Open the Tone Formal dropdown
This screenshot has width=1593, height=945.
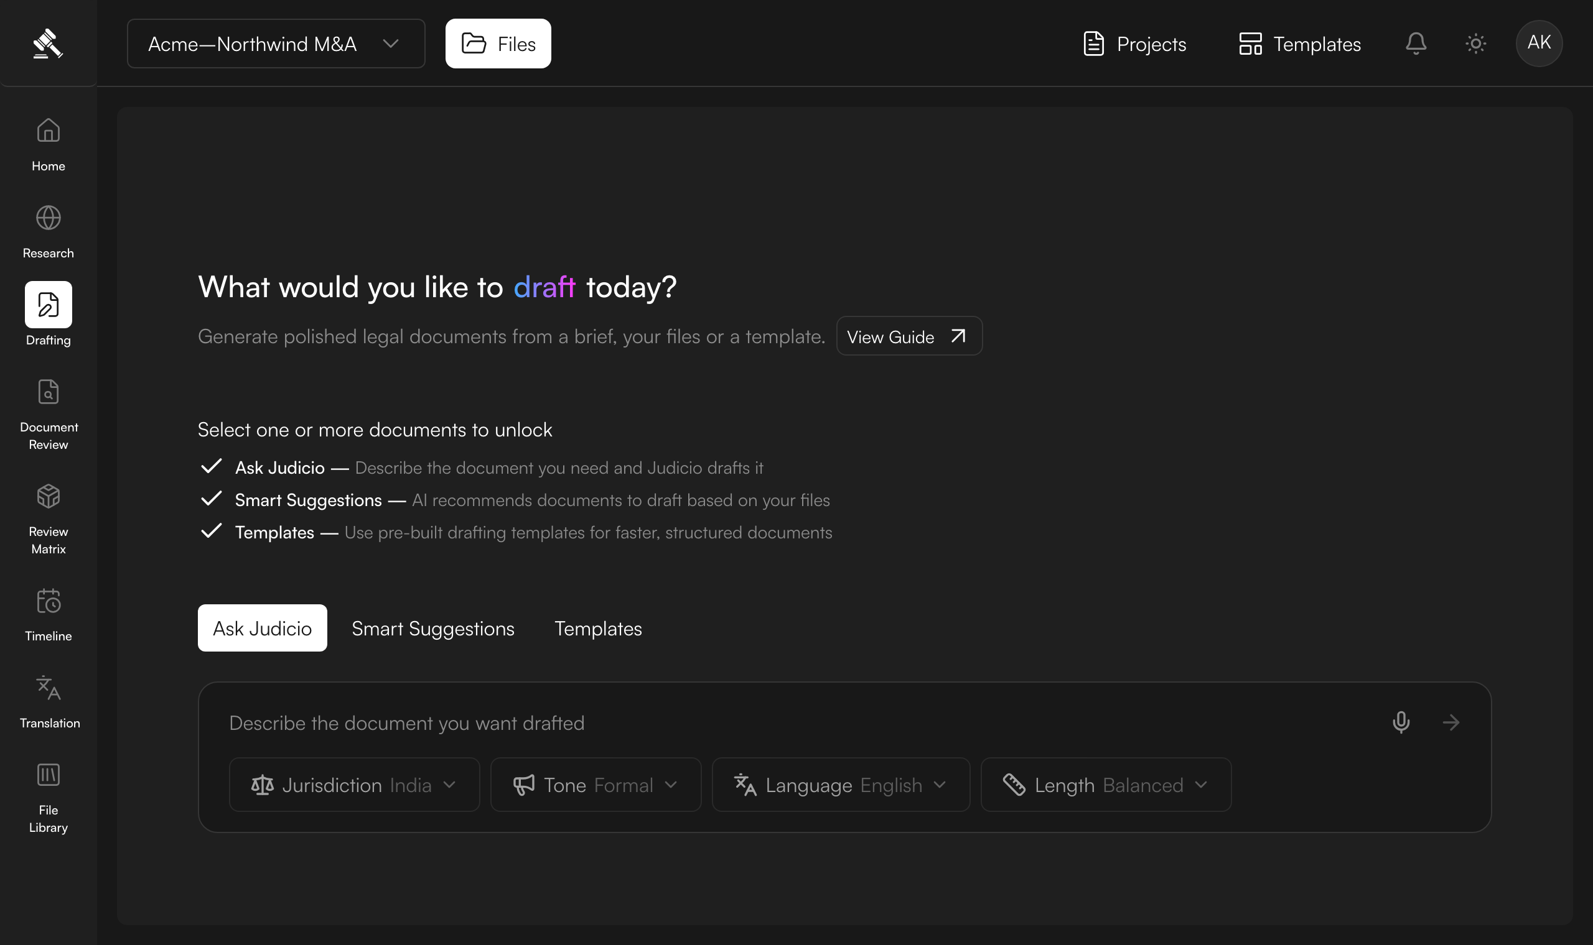tap(596, 785)
